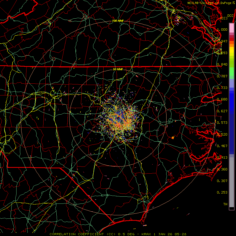The width and height of the screenshot is (236, 236).
Task: Click the 0.680 scale value
Action: (222, 99)
